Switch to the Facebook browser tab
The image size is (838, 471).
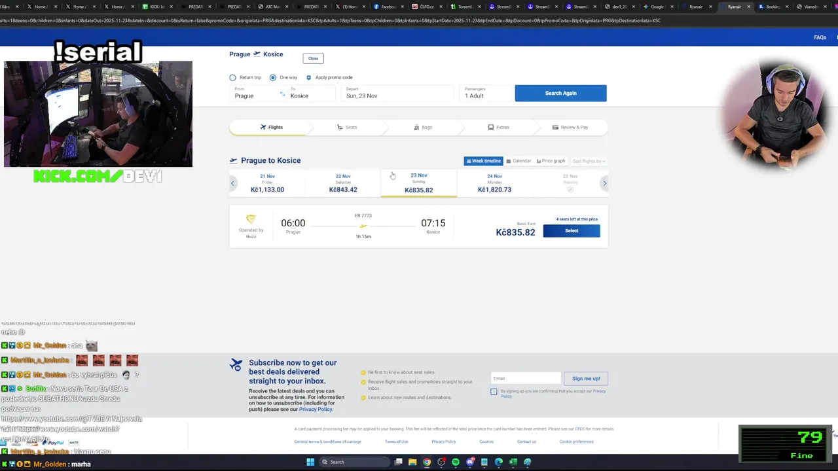(x=389, y=7)
